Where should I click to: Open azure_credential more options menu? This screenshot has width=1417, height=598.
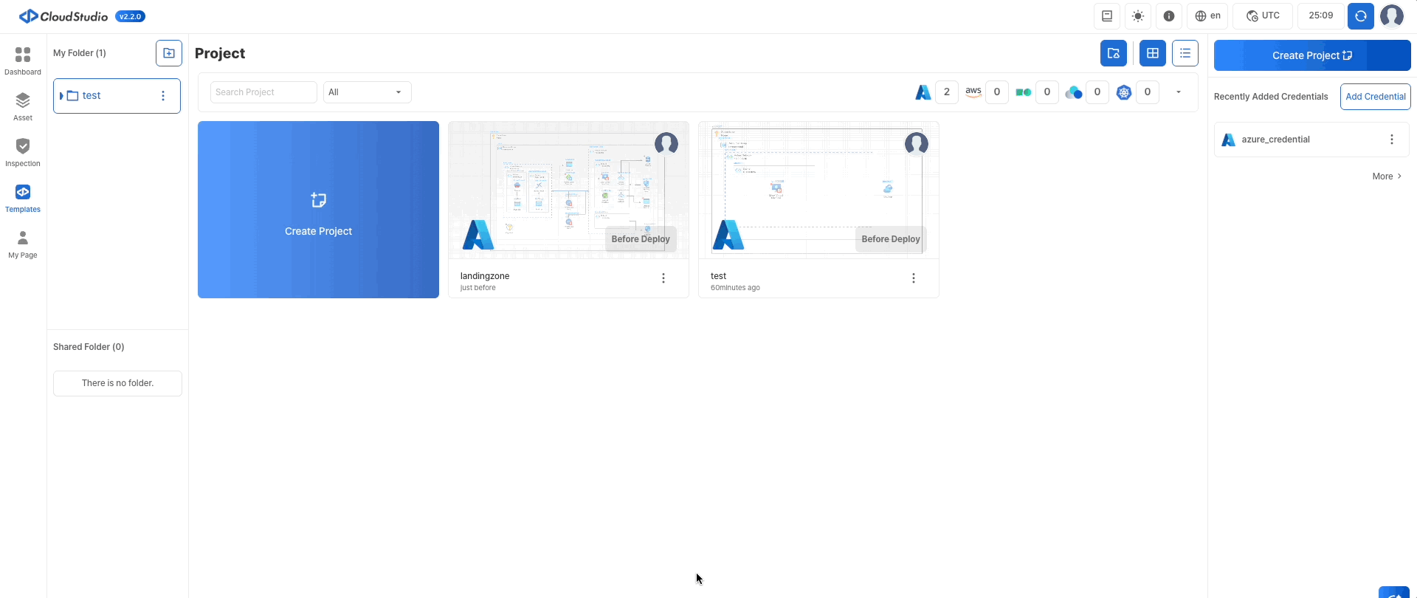tap(1392, 140)
